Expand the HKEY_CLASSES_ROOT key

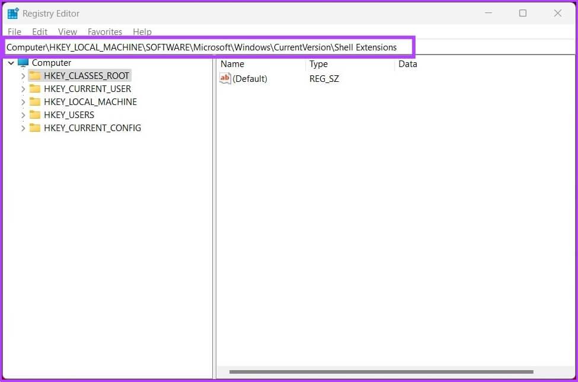[23, 76]
